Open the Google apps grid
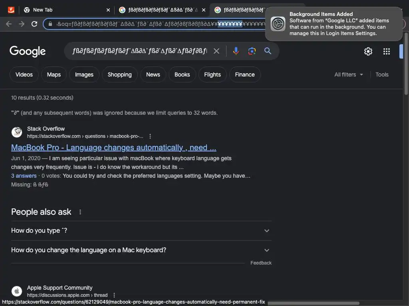409x306 pixels. 386,51
